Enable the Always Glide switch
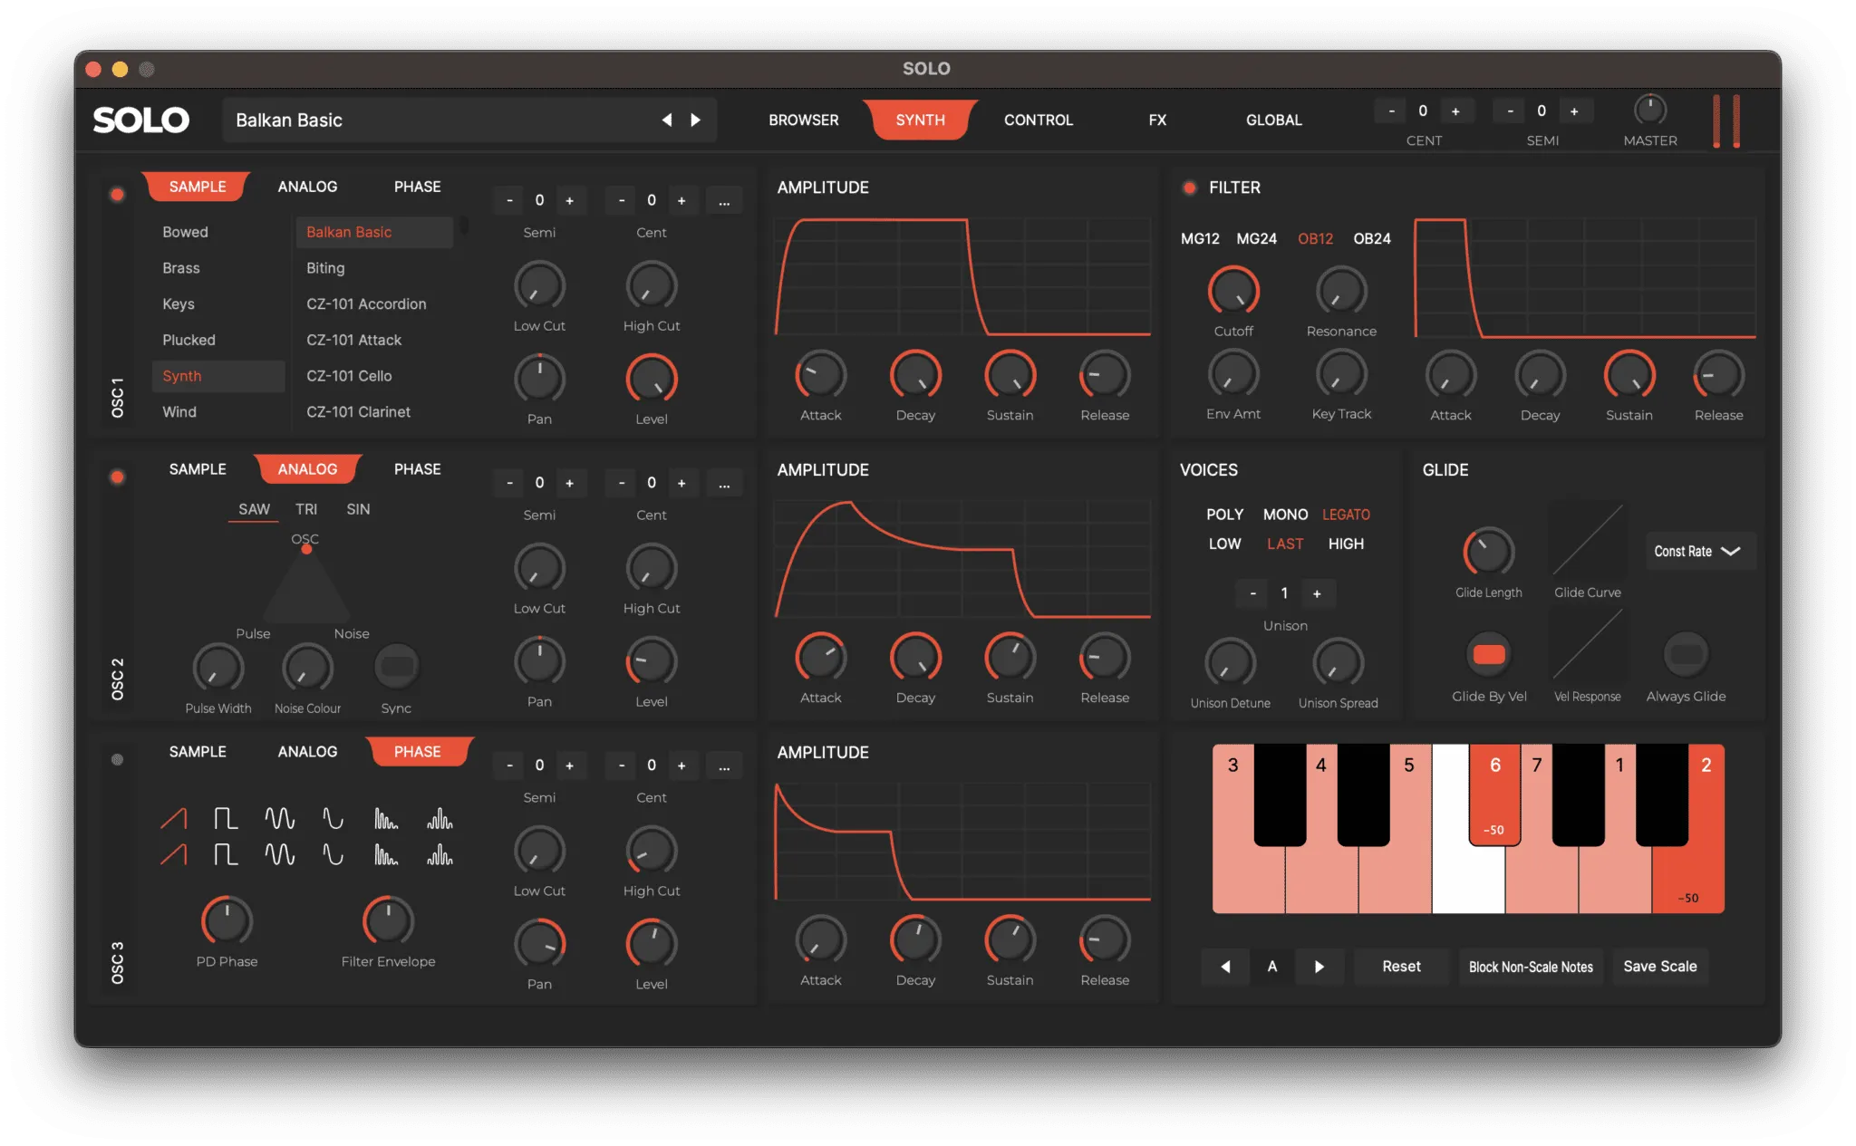This screenshot has width=1856, height=1146. [x=1686, y=654]
